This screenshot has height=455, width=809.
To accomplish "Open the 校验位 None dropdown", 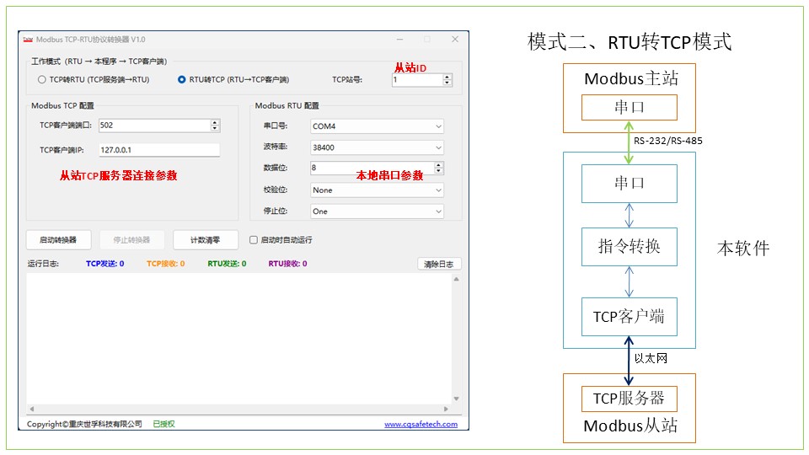I will pyautogui.click(x=377, y=190).
